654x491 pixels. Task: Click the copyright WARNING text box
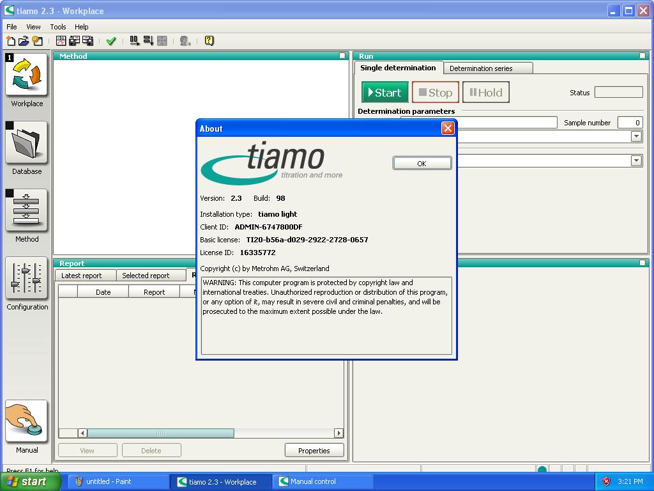(x=326, y=316)
